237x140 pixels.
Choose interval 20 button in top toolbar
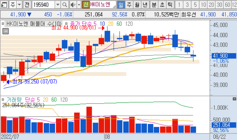[211, 5]
